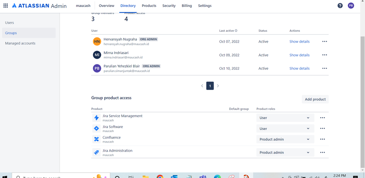Click the Jira Software product icon
Viewport: 365px width, 178px height.
[x=97, y=128]
